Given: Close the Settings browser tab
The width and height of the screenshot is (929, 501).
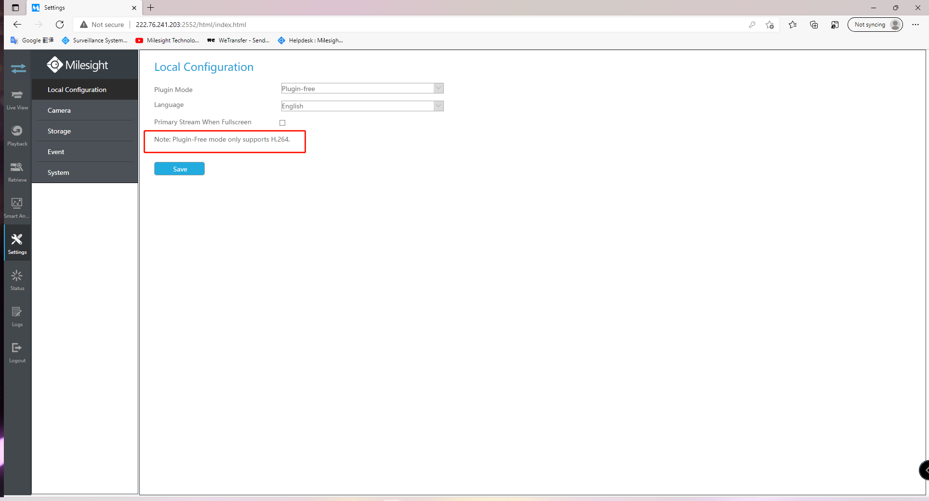Looking at the screenshot, I should point(134,8).
